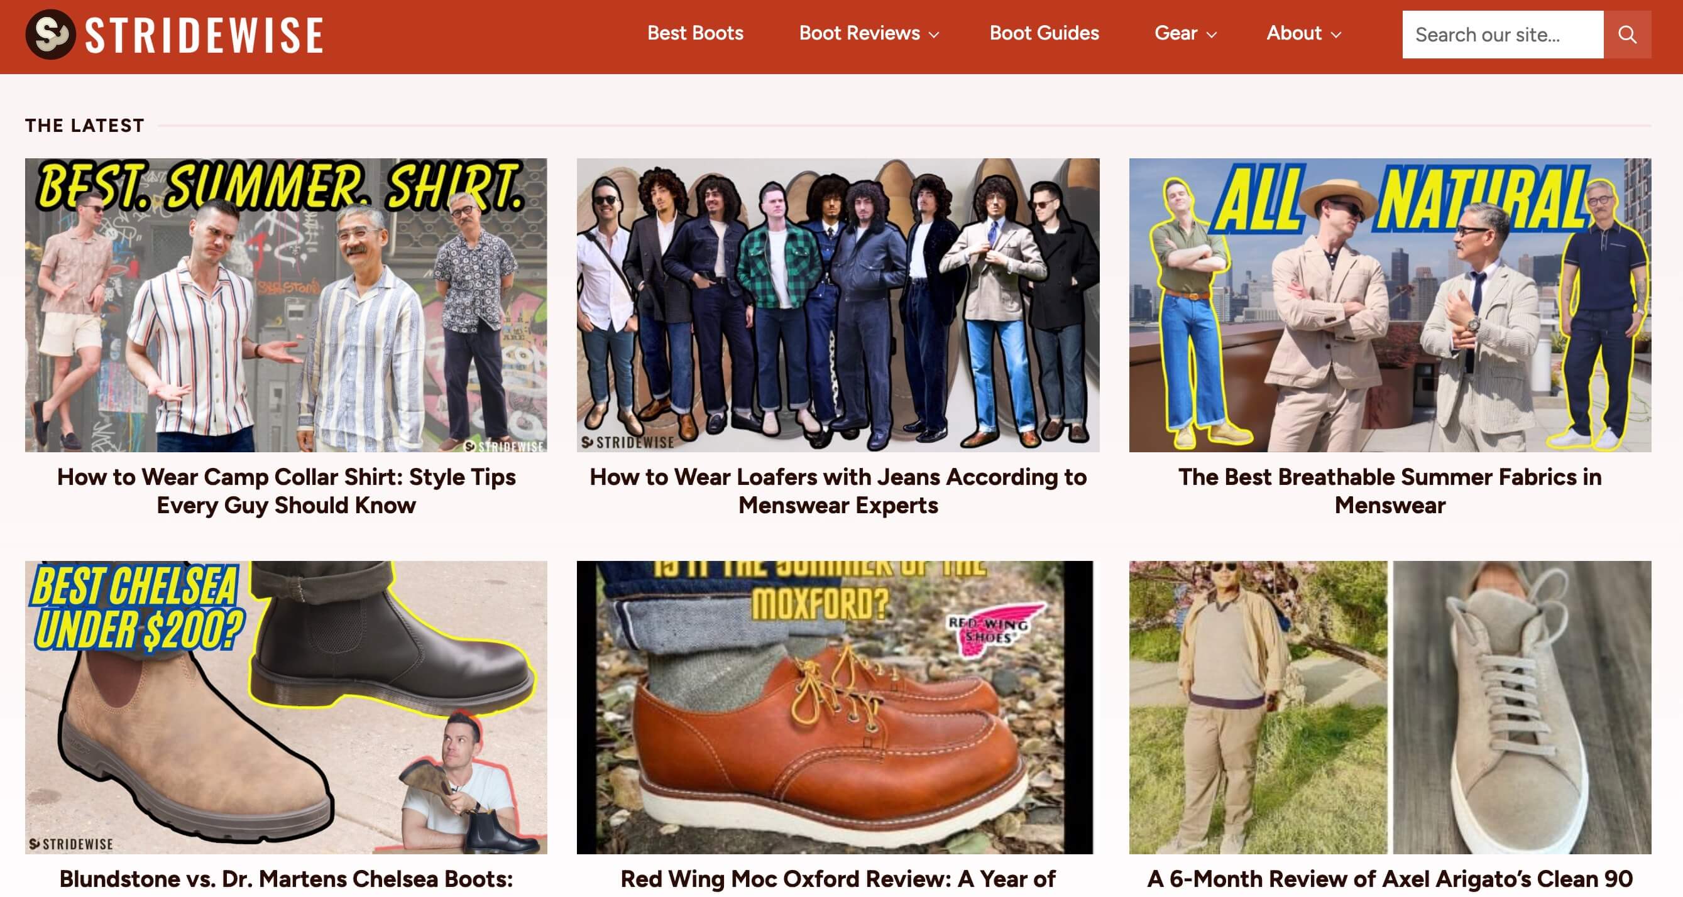Open the Axel Arigato sneaker thumbnail
The image size is (1683, 897).
[x=1390, y=707]
